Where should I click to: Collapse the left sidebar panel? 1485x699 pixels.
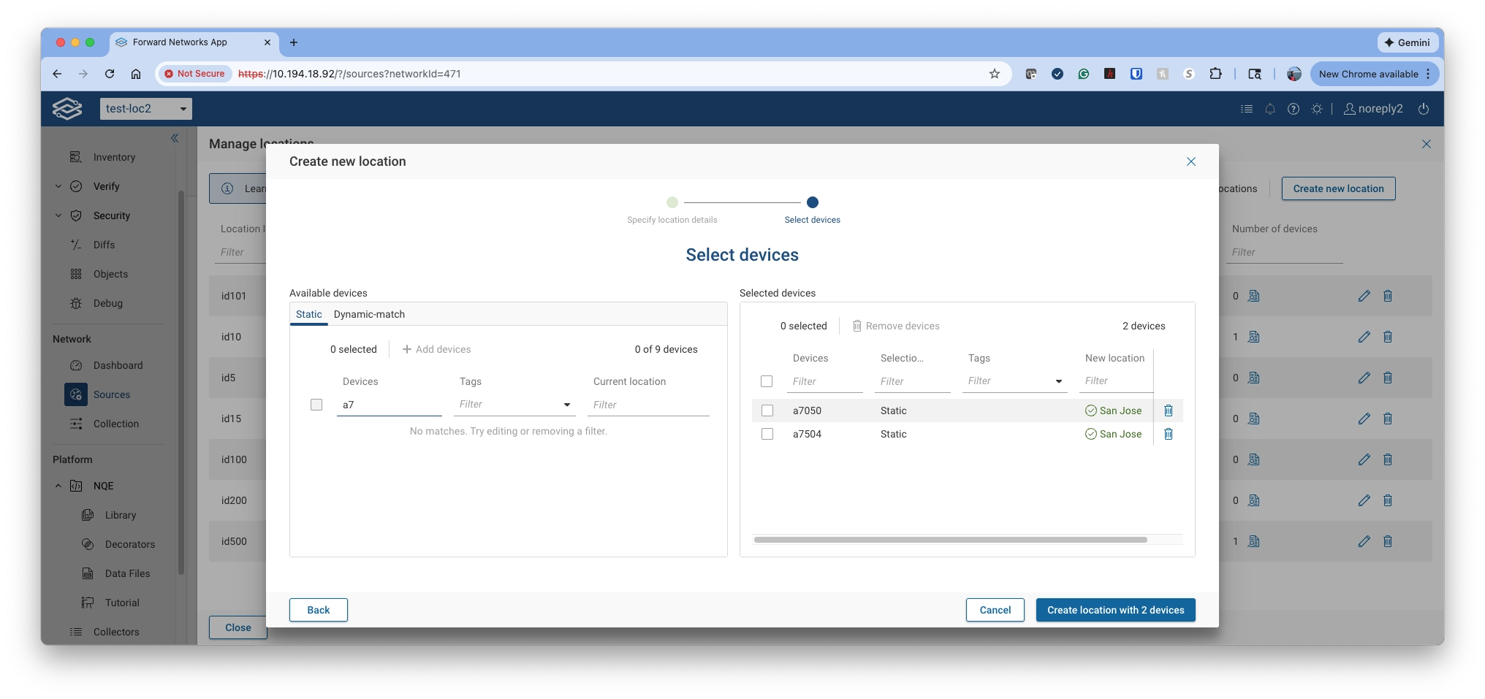pyautogui.click(x=175, y=138)
